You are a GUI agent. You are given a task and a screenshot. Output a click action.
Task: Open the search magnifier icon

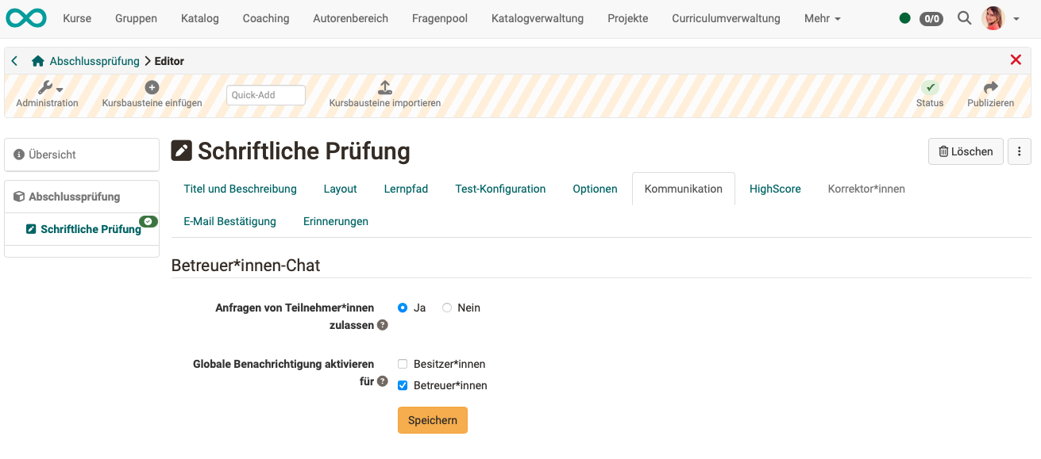click(964, 18)
